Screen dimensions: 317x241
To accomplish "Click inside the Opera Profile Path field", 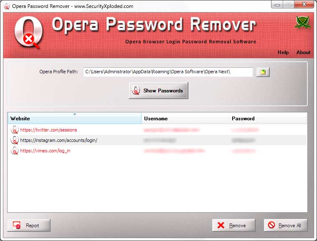I will tap(168, 72).
